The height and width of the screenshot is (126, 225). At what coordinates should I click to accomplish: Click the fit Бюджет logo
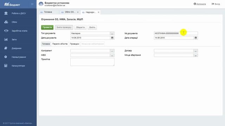12,5
